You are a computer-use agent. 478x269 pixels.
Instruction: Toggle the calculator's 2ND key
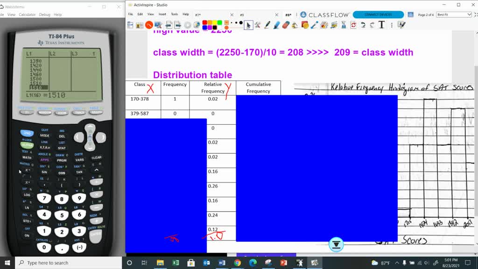click(x=27, y=133)
